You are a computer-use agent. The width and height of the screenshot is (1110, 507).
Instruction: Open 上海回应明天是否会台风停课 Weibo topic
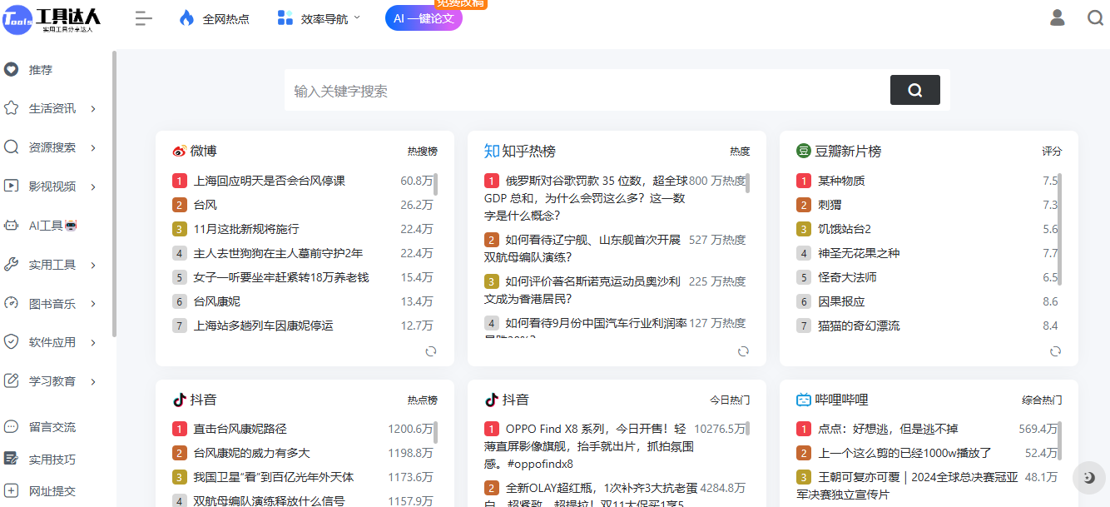[x=270, y=181]
